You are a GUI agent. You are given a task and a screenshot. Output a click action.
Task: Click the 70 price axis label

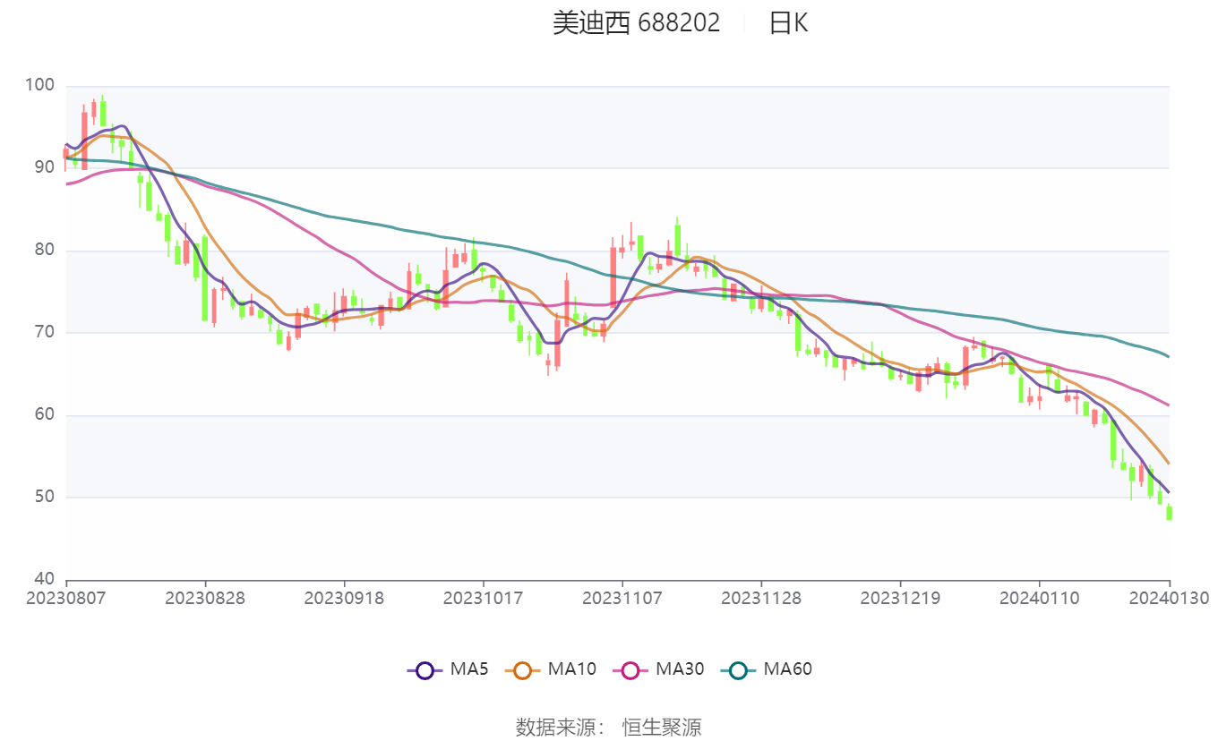[45, 333]
